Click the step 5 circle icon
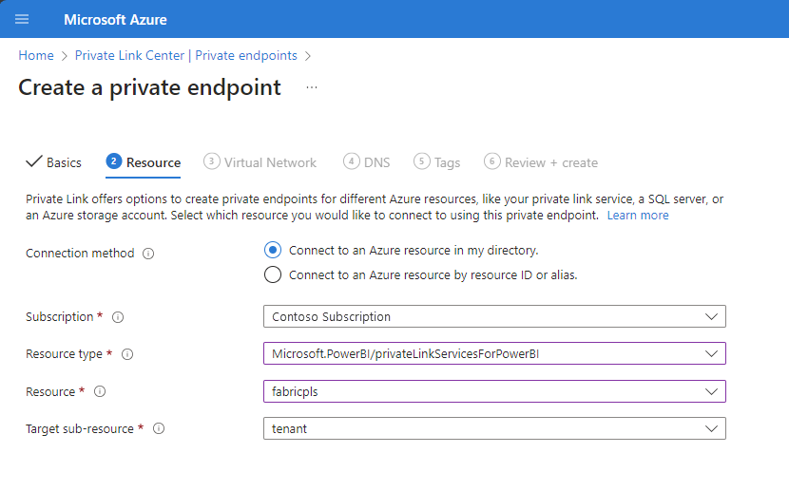This screenshot has height=491, width=789. pyautogui.click(x=422, y=161)
